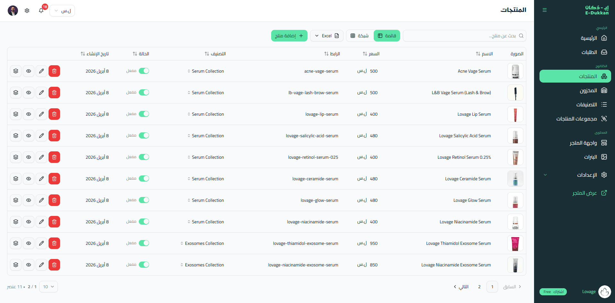
Task: Open the notifications bell
Action: tap(41, 11)
